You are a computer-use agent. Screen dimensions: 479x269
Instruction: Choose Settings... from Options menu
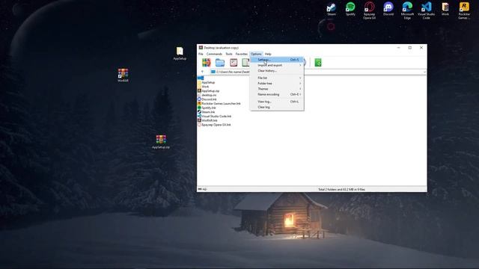point(277,60)
